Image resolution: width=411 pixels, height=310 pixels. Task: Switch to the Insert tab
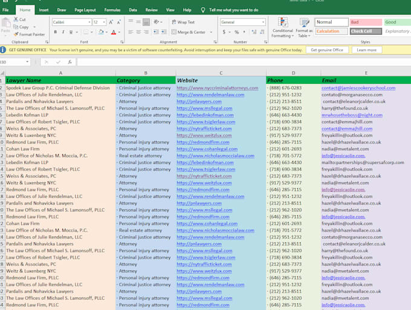pos(44,10)
